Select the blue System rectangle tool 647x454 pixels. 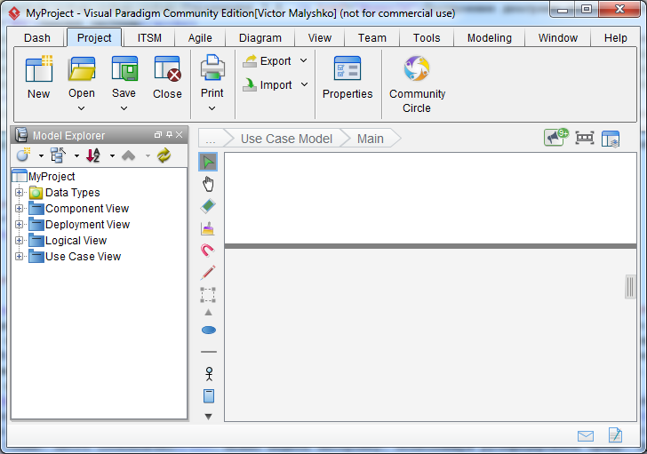pos(209,396)
